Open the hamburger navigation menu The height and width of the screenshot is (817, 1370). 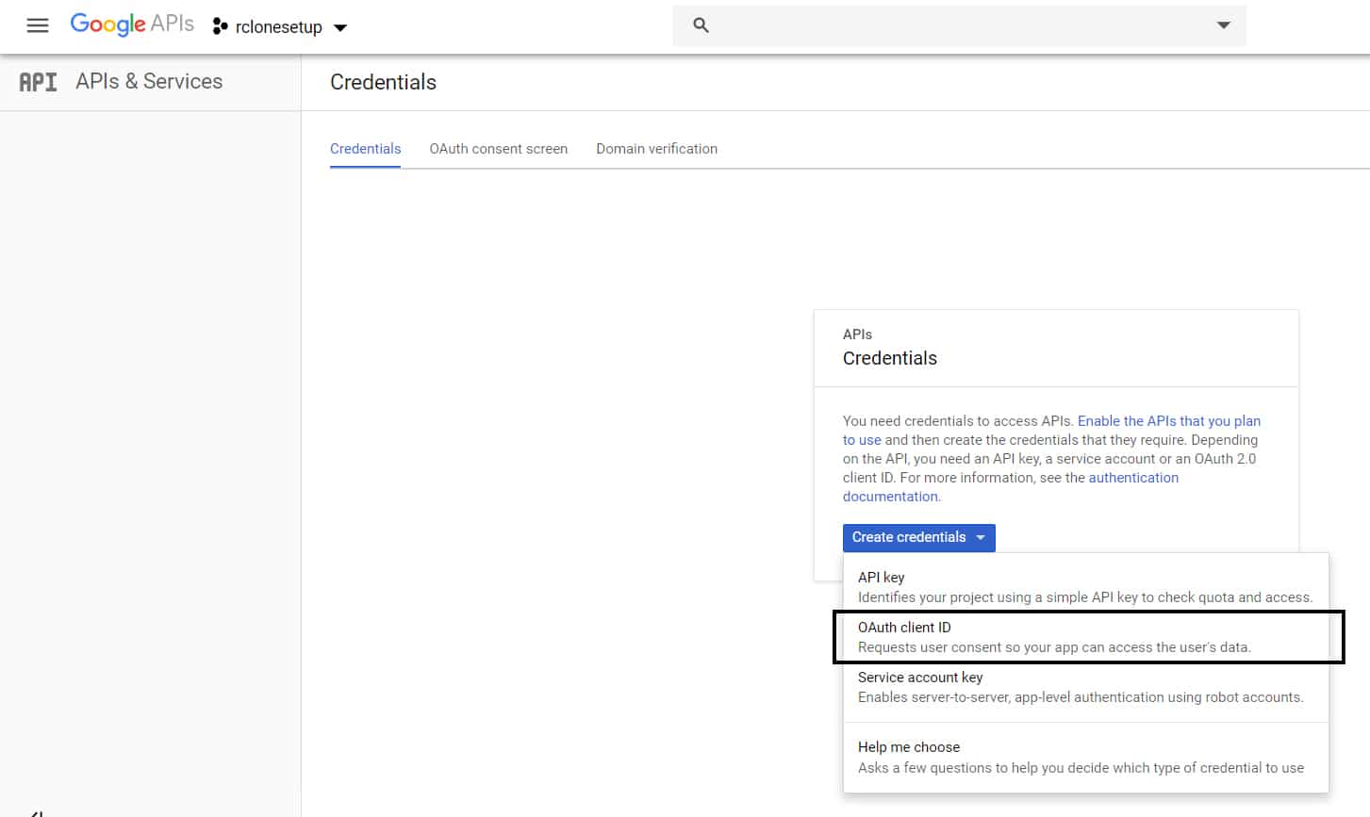(38, 26)
